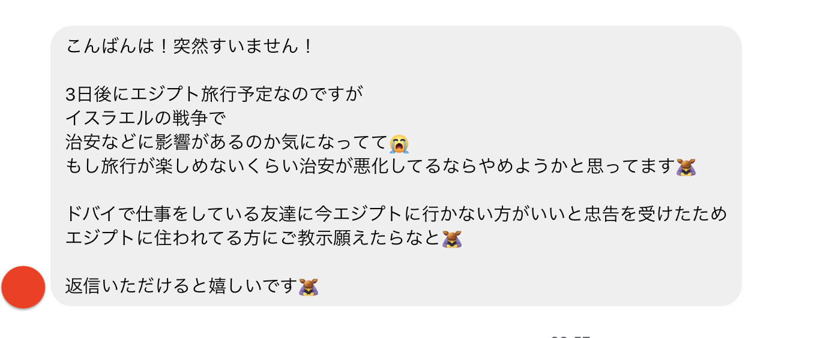The width and height of the screenshot is (814, 338).
Task: Click the bowing emoji after 思ってます
Action: click(x=686, y=167)
